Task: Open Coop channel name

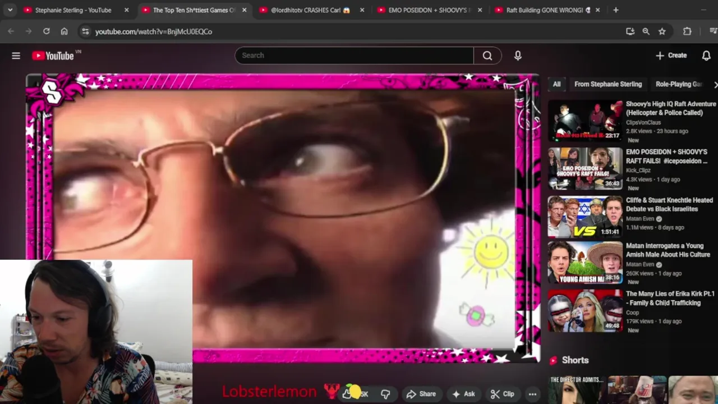Action: (x=632, y=313)
